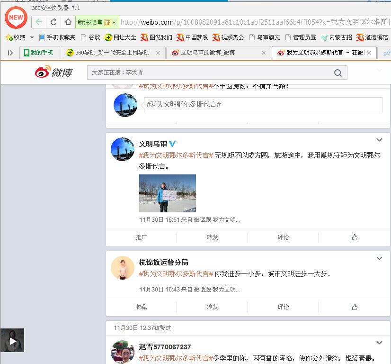Open the browser home page icon

(x=68, y=22)
